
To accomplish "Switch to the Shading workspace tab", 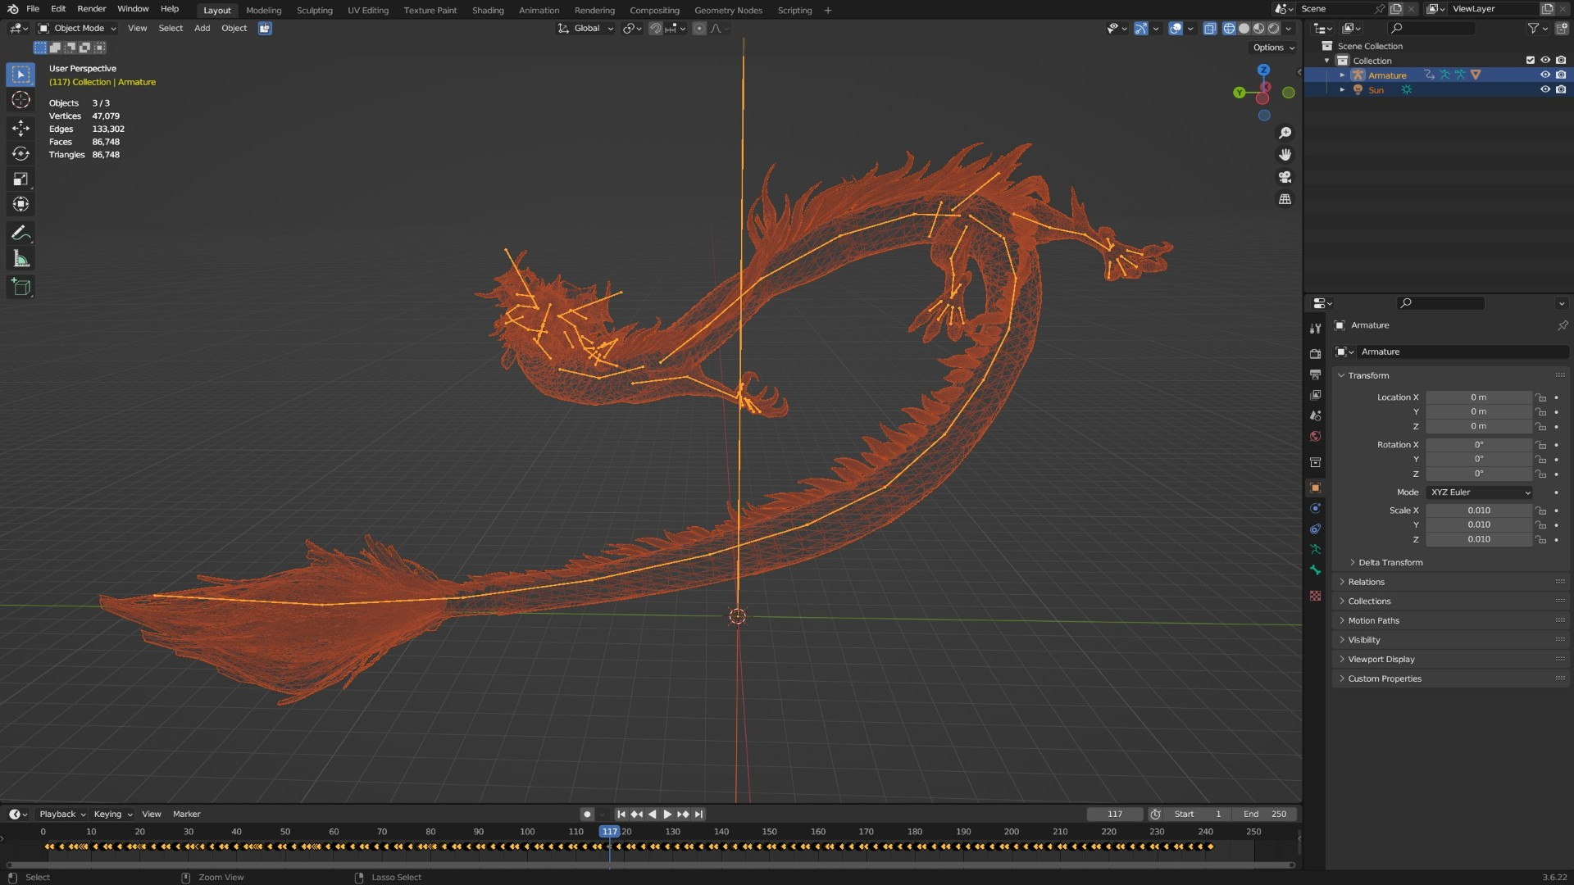I will point(488,10).
